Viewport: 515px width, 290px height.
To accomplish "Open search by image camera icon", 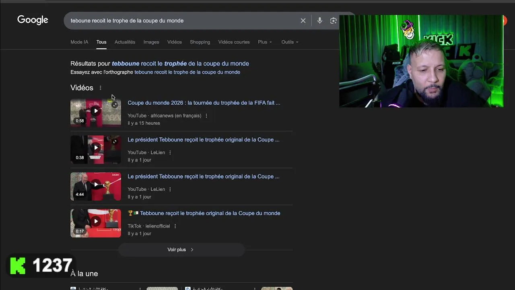I will 333,21.
